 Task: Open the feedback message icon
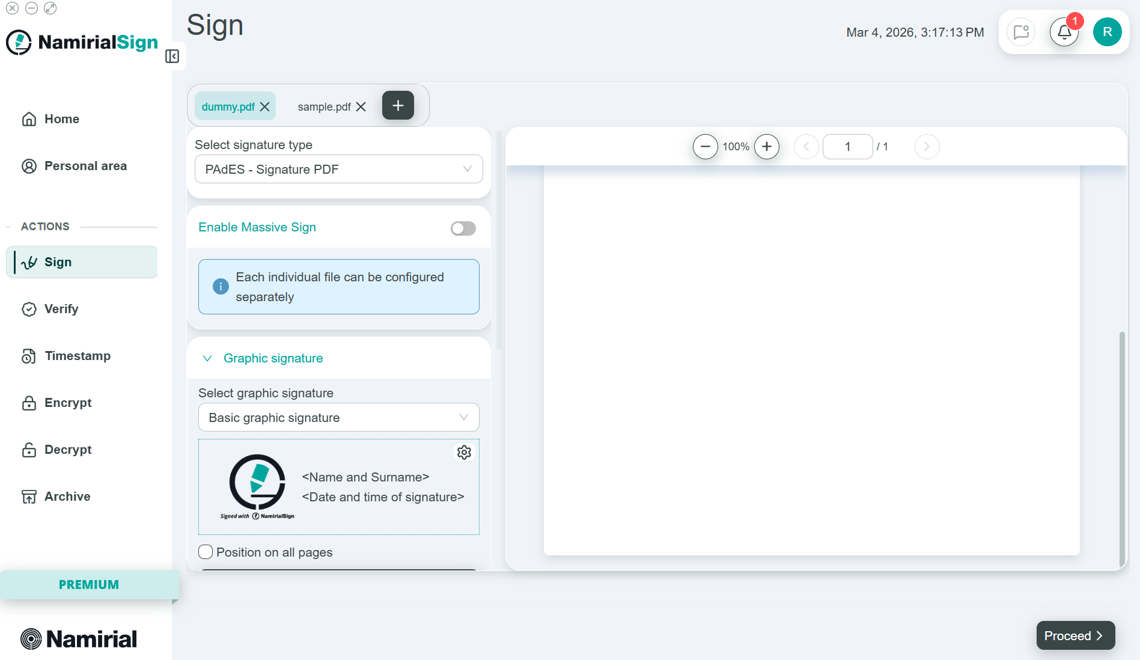coord(1021,32)
